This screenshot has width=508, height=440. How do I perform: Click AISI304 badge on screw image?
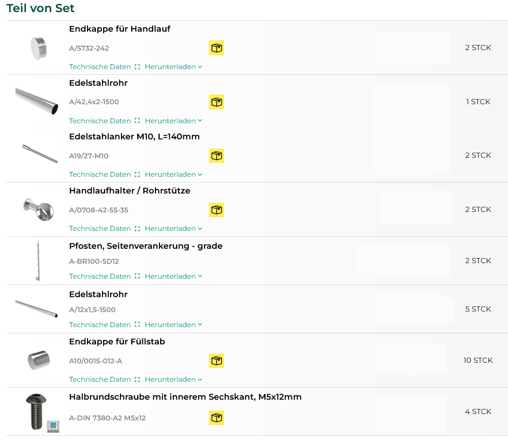pos(53,426)
